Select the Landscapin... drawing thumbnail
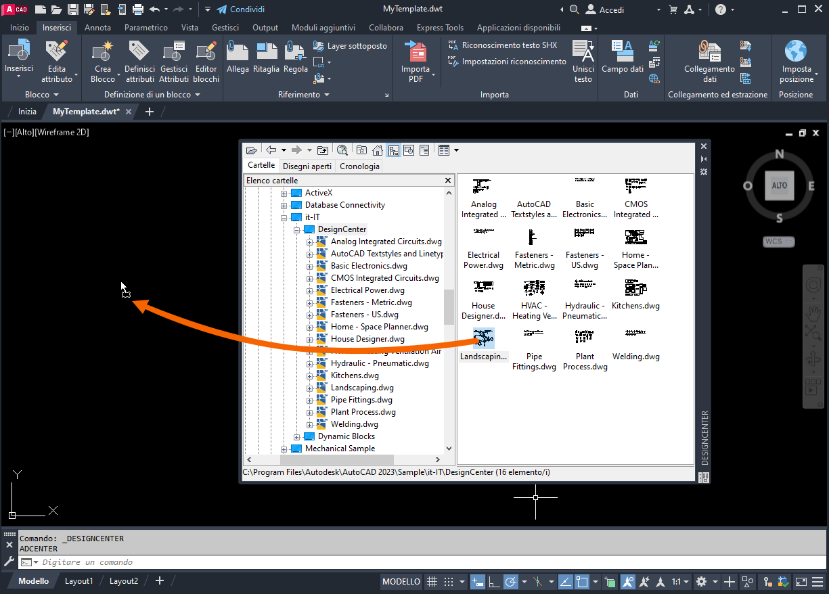The height and width of the screenshot is (594, 829). (x=483, y=345)
